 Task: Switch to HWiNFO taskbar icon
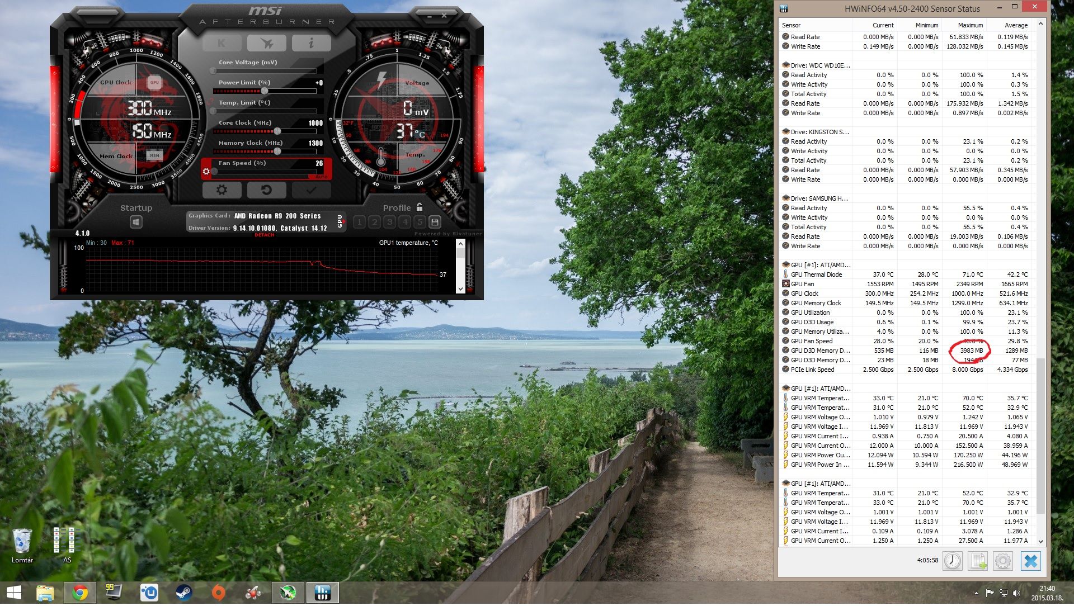(323, 593)
